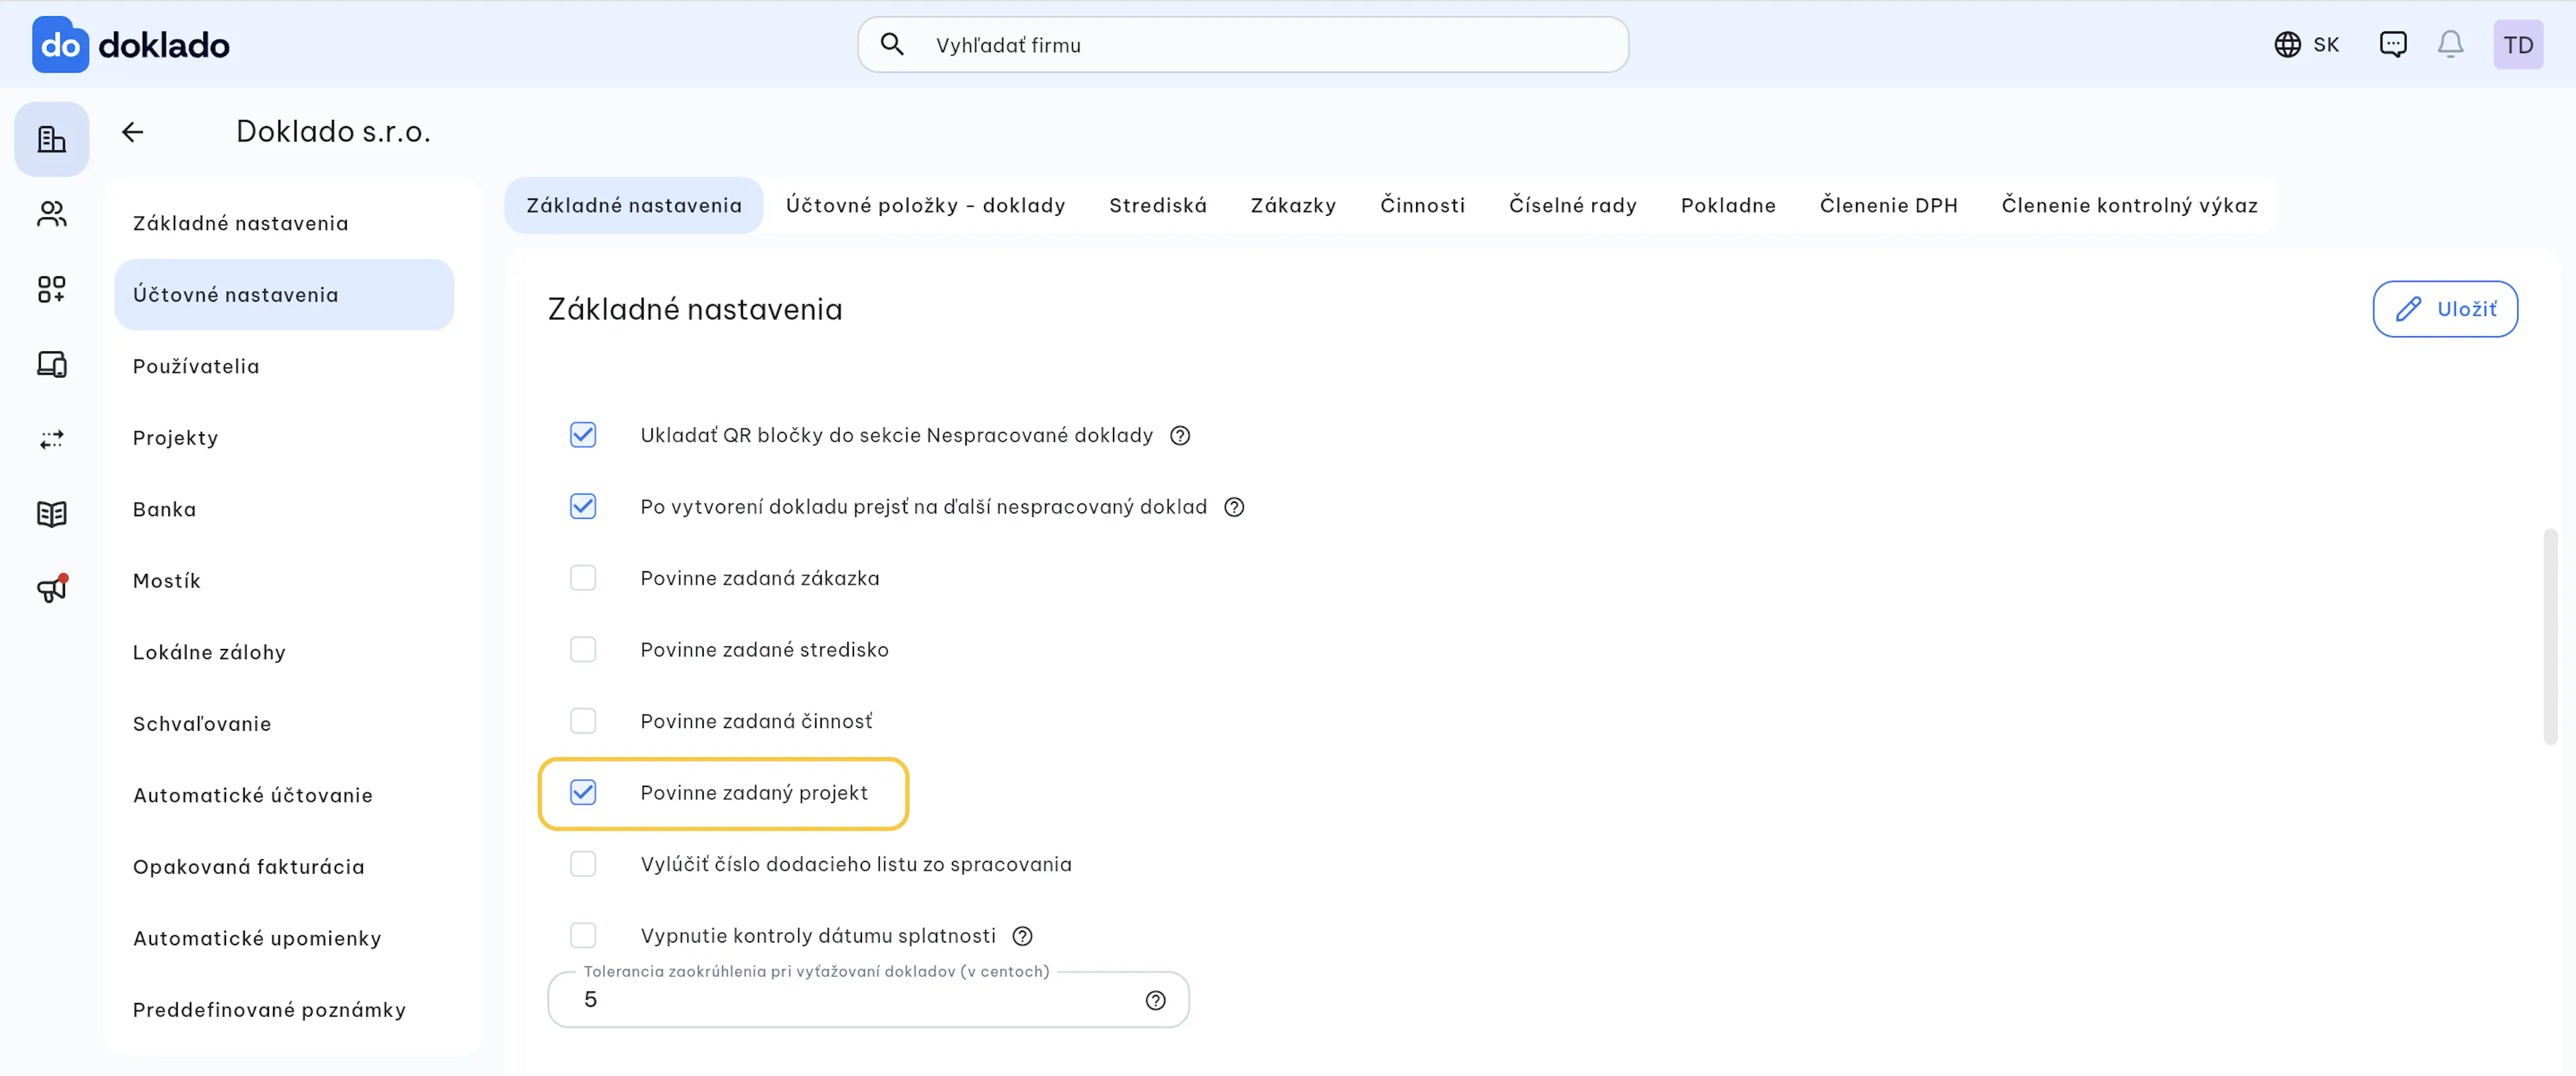
Task: Show help for rounding tolerance field
Action: pos(1155,1000)
